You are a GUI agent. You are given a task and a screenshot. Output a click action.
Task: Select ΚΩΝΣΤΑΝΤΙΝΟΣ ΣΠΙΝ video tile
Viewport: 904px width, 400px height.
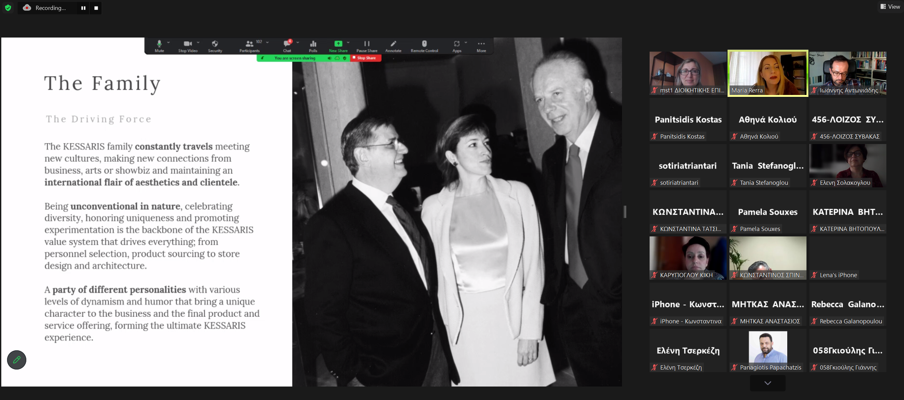[767, 258]
